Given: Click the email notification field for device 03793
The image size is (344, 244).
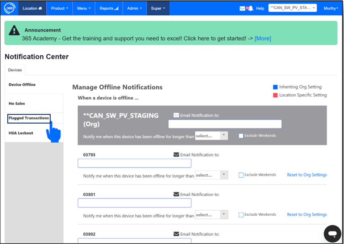Looking at the screenshot, I should 134,163.
